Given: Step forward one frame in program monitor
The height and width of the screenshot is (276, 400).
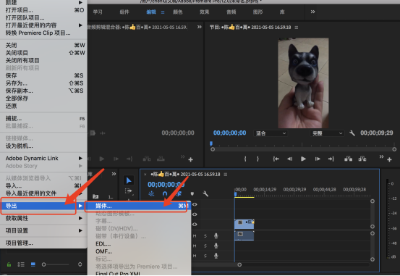Looking at the screenshot, I should click(x=318, y=159).
